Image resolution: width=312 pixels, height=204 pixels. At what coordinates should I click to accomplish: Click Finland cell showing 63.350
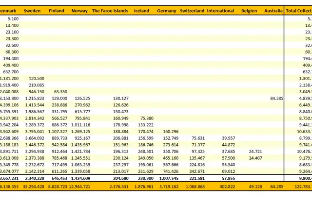[60, 92]
